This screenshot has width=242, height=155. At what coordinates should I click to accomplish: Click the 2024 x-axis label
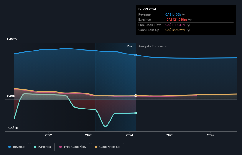click(129, 135)
